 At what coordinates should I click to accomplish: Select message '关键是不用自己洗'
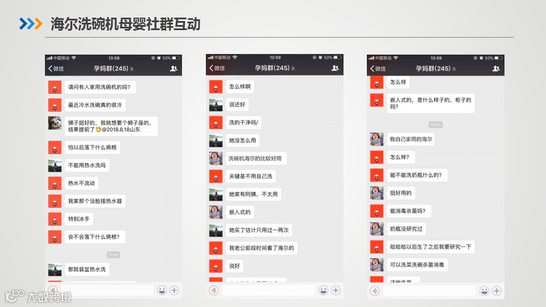[251, 176]
